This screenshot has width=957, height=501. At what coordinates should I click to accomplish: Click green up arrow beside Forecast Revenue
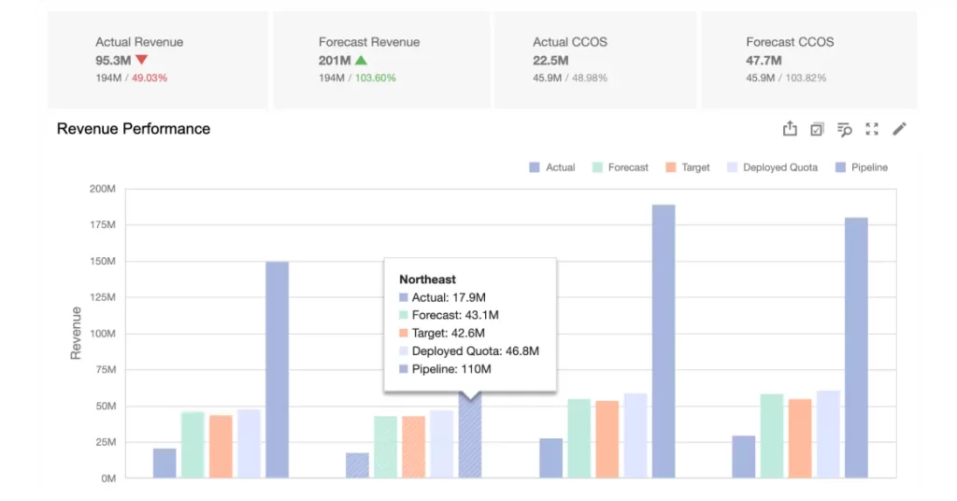pyautogui.click(x=361, y=61)
